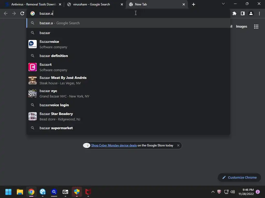Reload the page with the refresh icon

coord(22,13)
